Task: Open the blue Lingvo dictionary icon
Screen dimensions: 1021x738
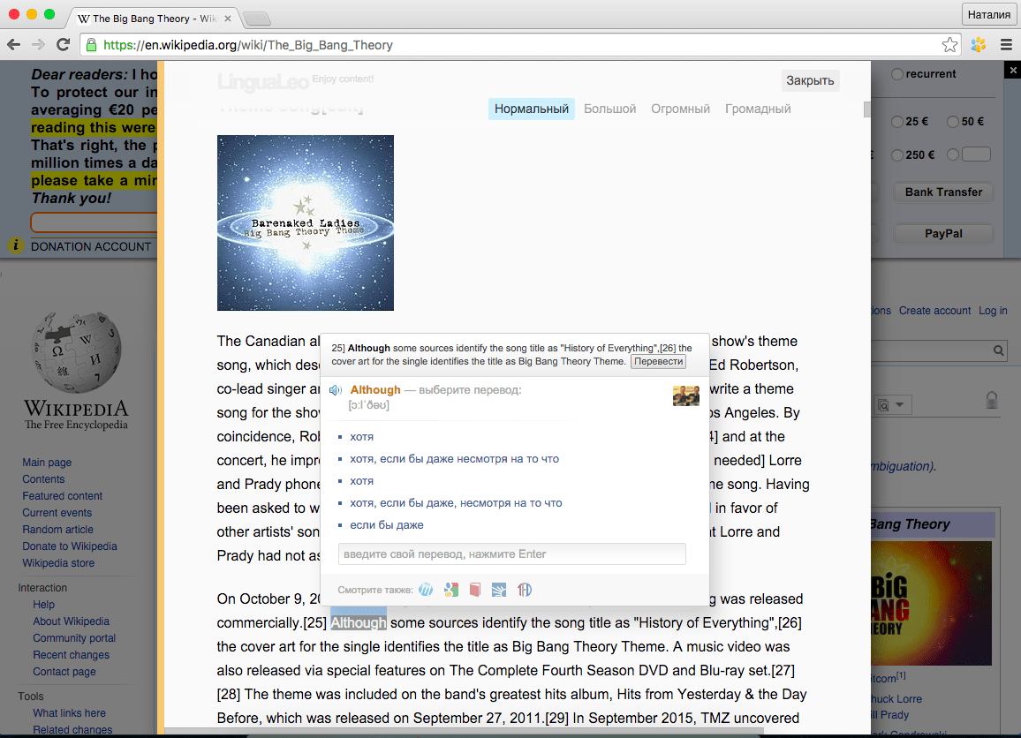Action: click(499, 590)
